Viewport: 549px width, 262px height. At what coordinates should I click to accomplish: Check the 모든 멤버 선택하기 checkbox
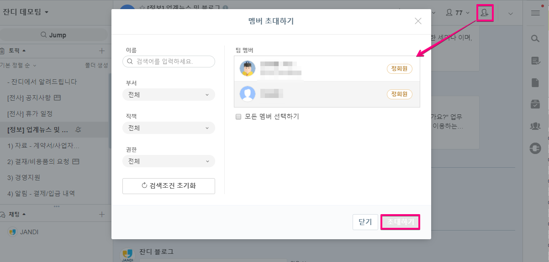click(238, 117)
